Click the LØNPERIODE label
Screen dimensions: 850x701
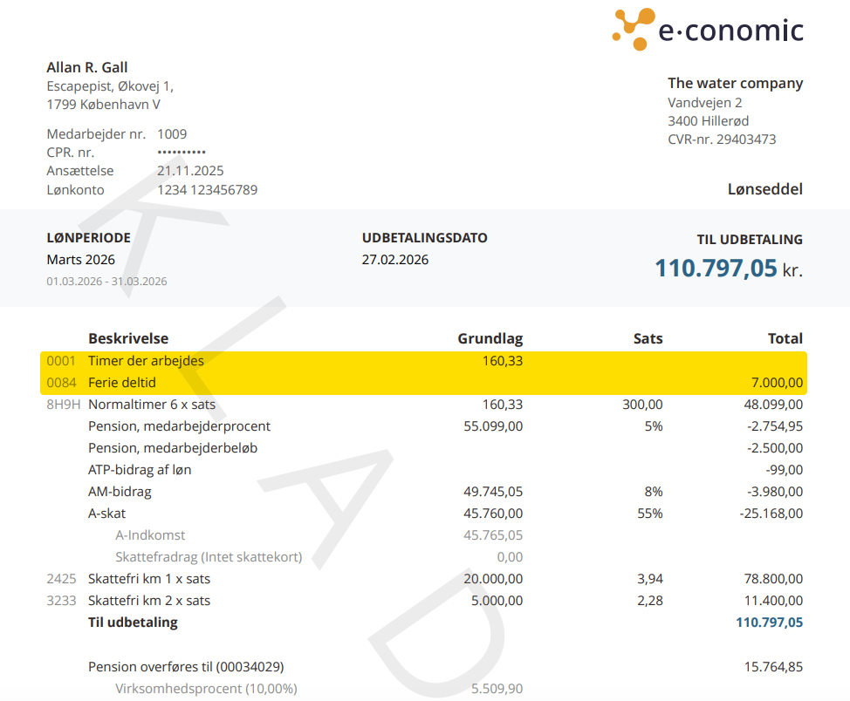(x=89, y=238)
